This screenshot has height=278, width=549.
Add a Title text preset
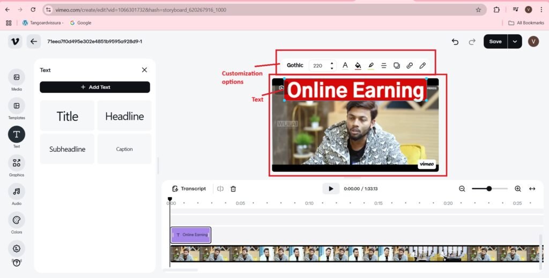[67, 116]
